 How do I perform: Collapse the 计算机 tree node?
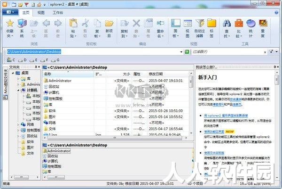pyautogui.click(x=18, y=90)
